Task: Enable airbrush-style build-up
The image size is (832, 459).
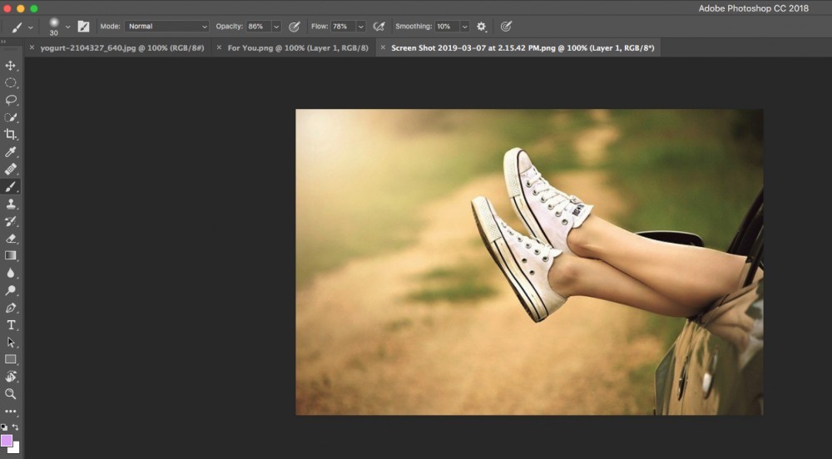Action: tap(379, 27)
